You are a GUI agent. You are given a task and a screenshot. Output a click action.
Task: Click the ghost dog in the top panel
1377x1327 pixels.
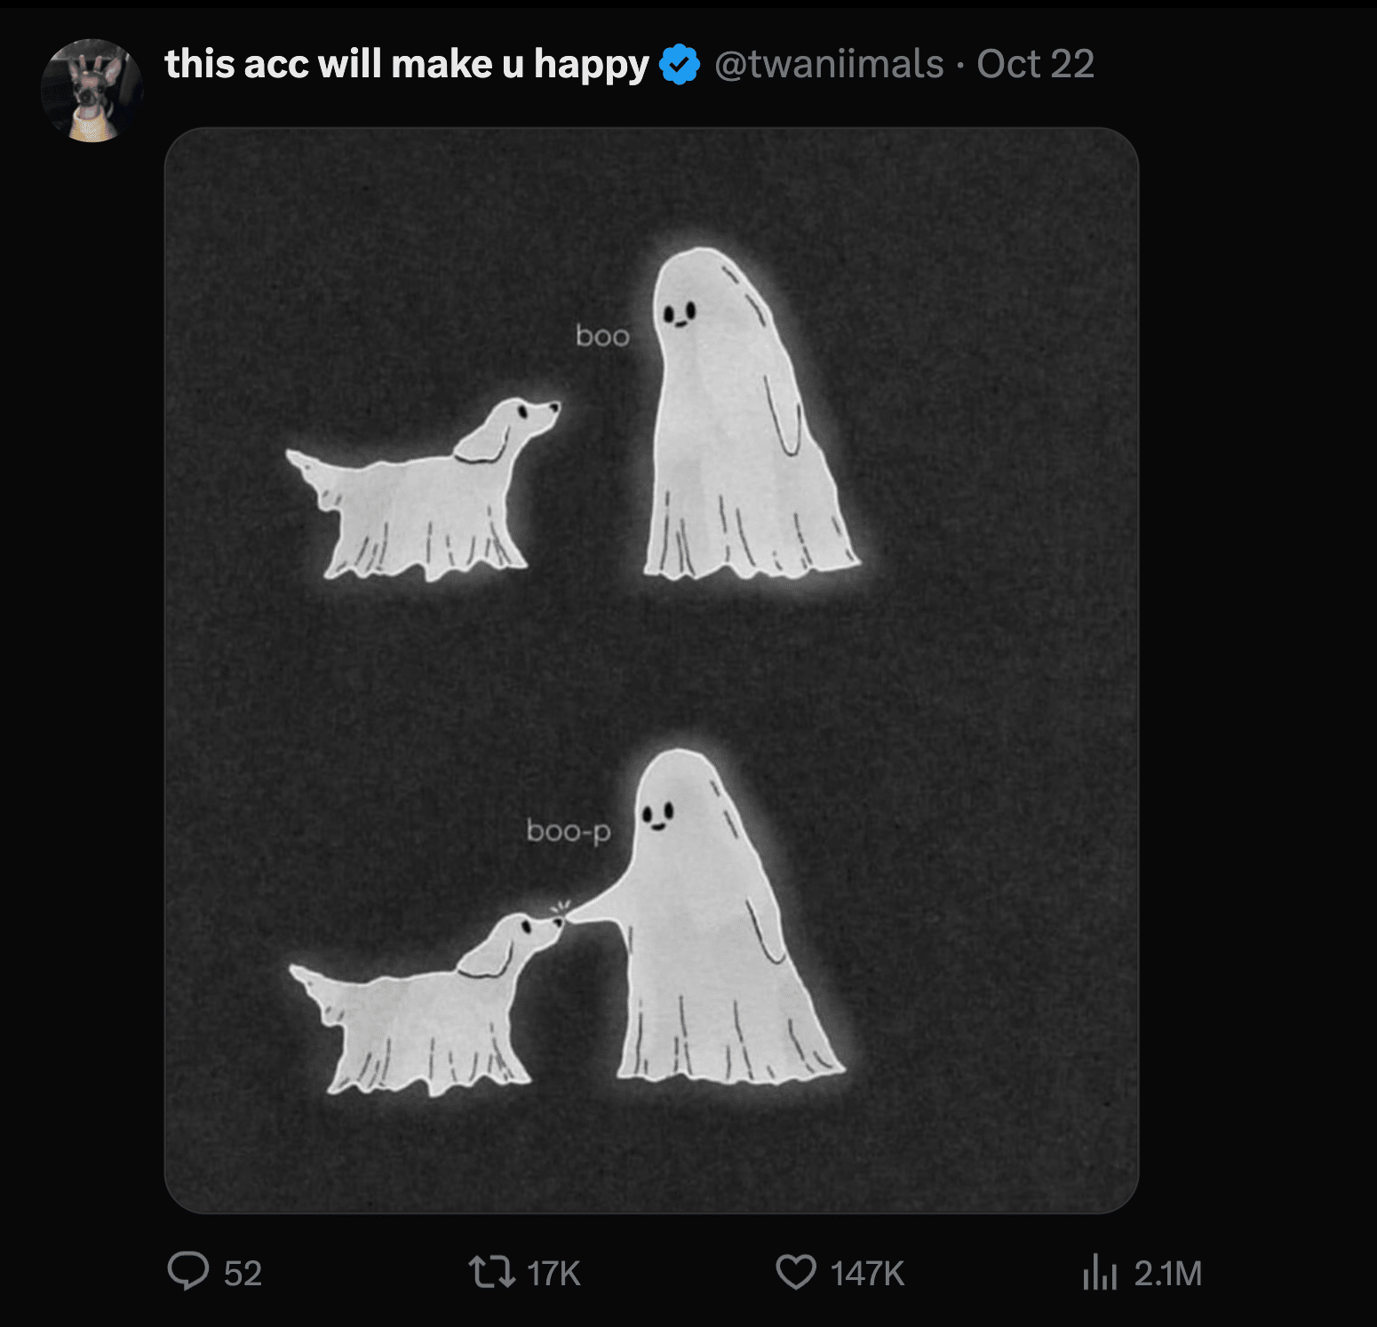coord(426,497)
